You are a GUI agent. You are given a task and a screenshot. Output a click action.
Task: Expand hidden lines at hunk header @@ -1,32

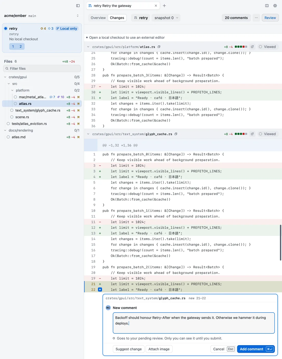91,145
